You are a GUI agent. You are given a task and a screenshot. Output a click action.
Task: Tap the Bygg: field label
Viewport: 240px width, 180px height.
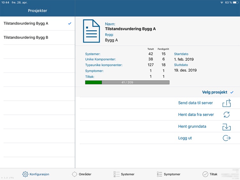point(109,35)
